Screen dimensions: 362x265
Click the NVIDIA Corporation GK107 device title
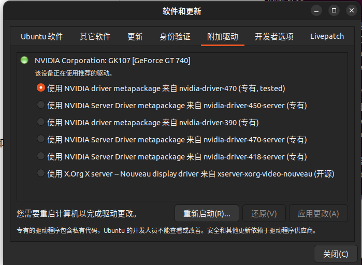pos(112,61)
